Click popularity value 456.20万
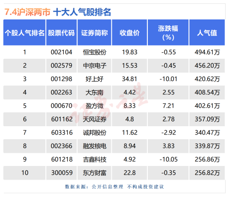 coord(207,66)
